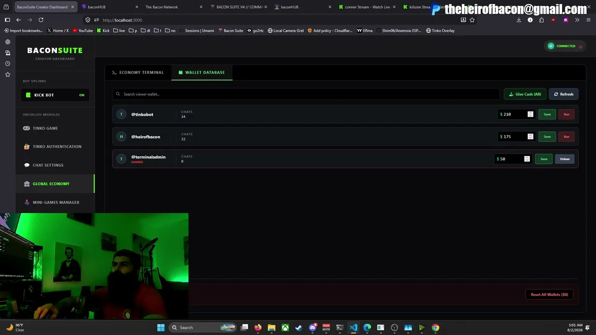Adjust the @tinkobot balance spinner arrows
596x335 pixels.
click(x=530, y=114)
